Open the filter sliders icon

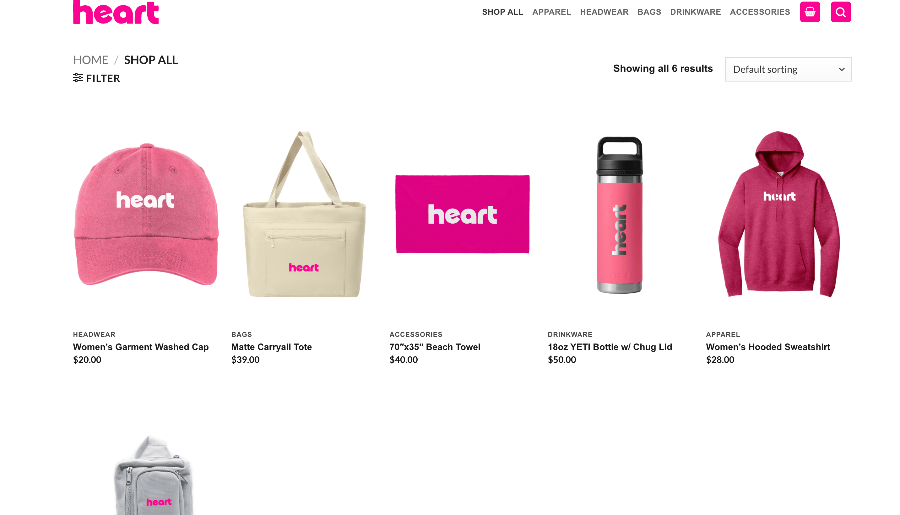coord(78,78)
